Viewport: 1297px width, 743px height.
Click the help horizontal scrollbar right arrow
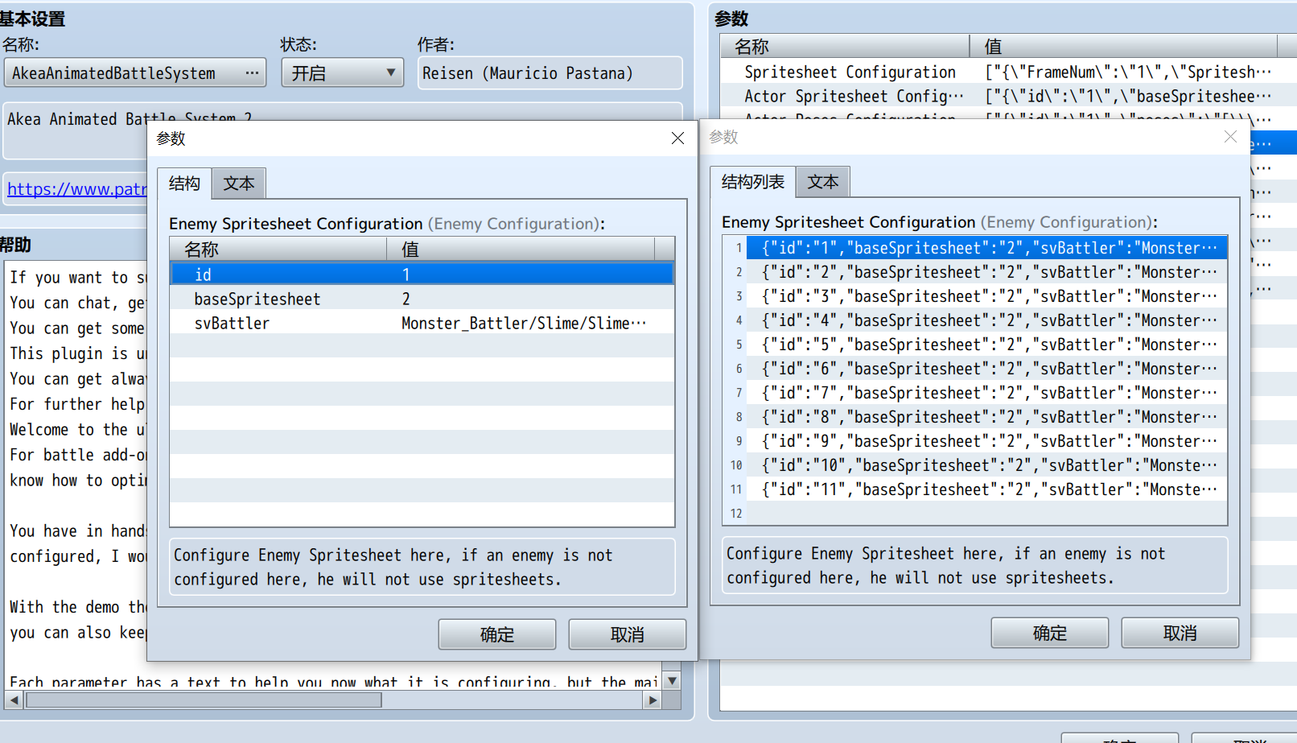[653, 700]
